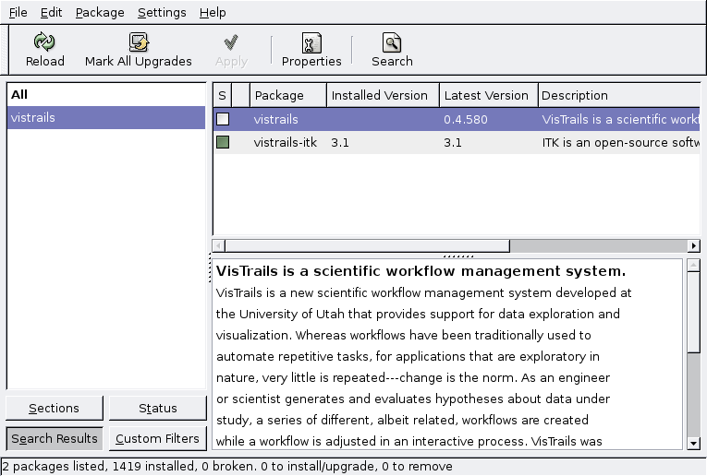Open the File menu
This screenshot has height=476, width=707.
coord(18,13)
